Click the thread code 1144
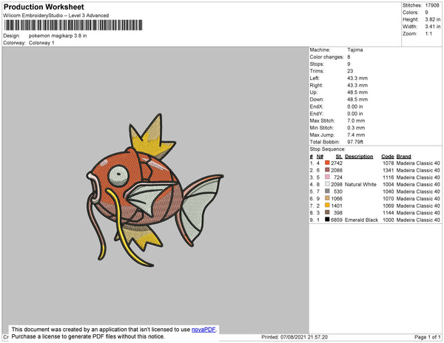444x343 pixels. pos(388,213)
